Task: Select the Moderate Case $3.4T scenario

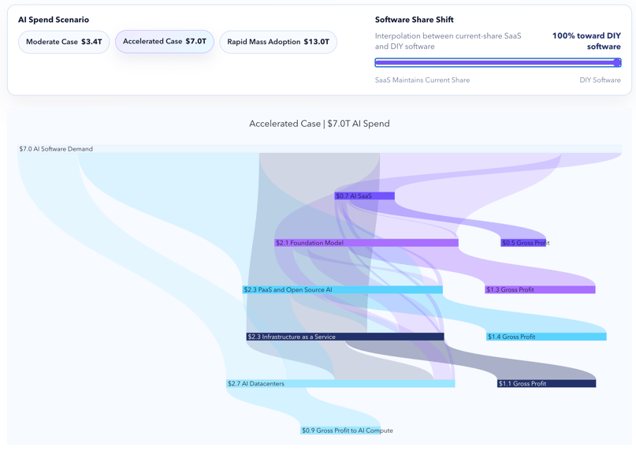Action: coord(64,42)
